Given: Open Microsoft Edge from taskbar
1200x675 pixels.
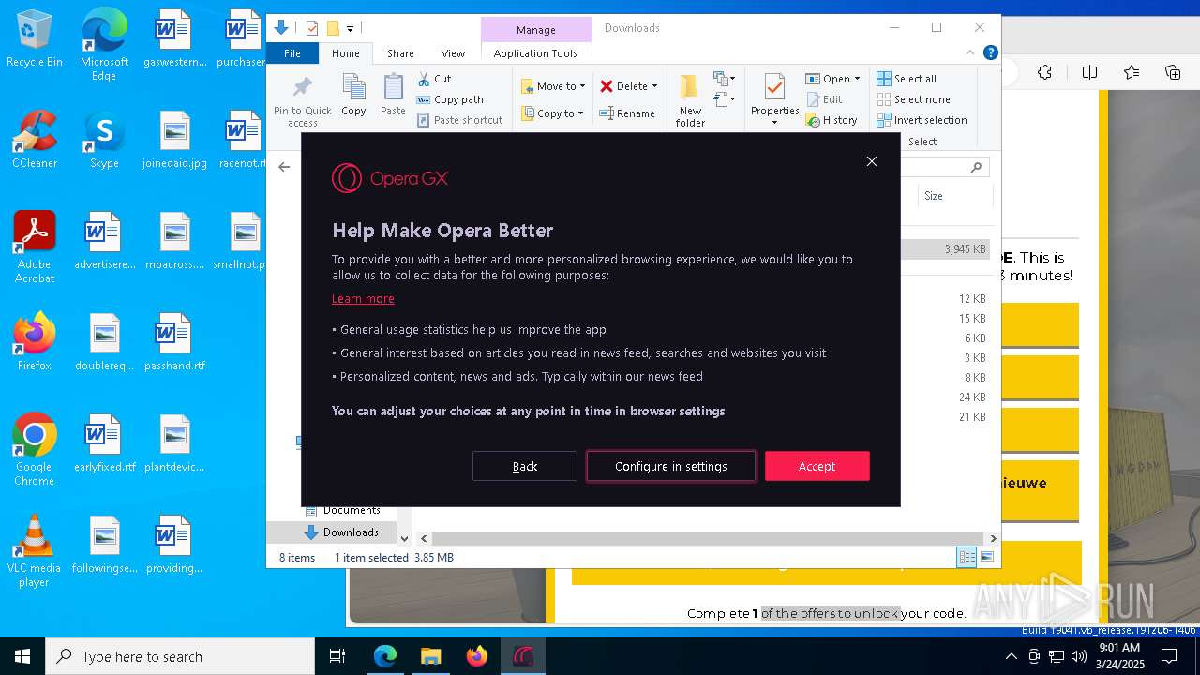Looking at the screenshot, I should pos(385,656).
